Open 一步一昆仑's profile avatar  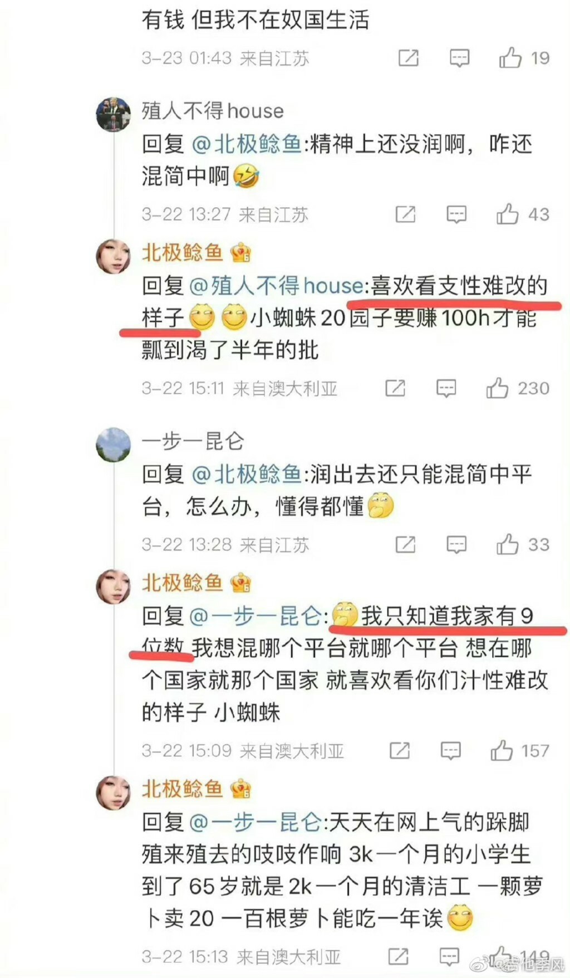click(113, 444)
